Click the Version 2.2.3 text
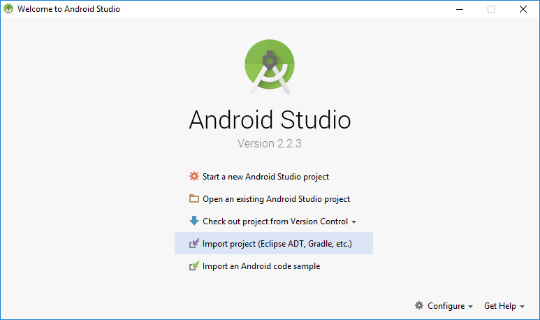Image resolution: width=540 pixels, height=320 pixels. click(x=270, y=143)
